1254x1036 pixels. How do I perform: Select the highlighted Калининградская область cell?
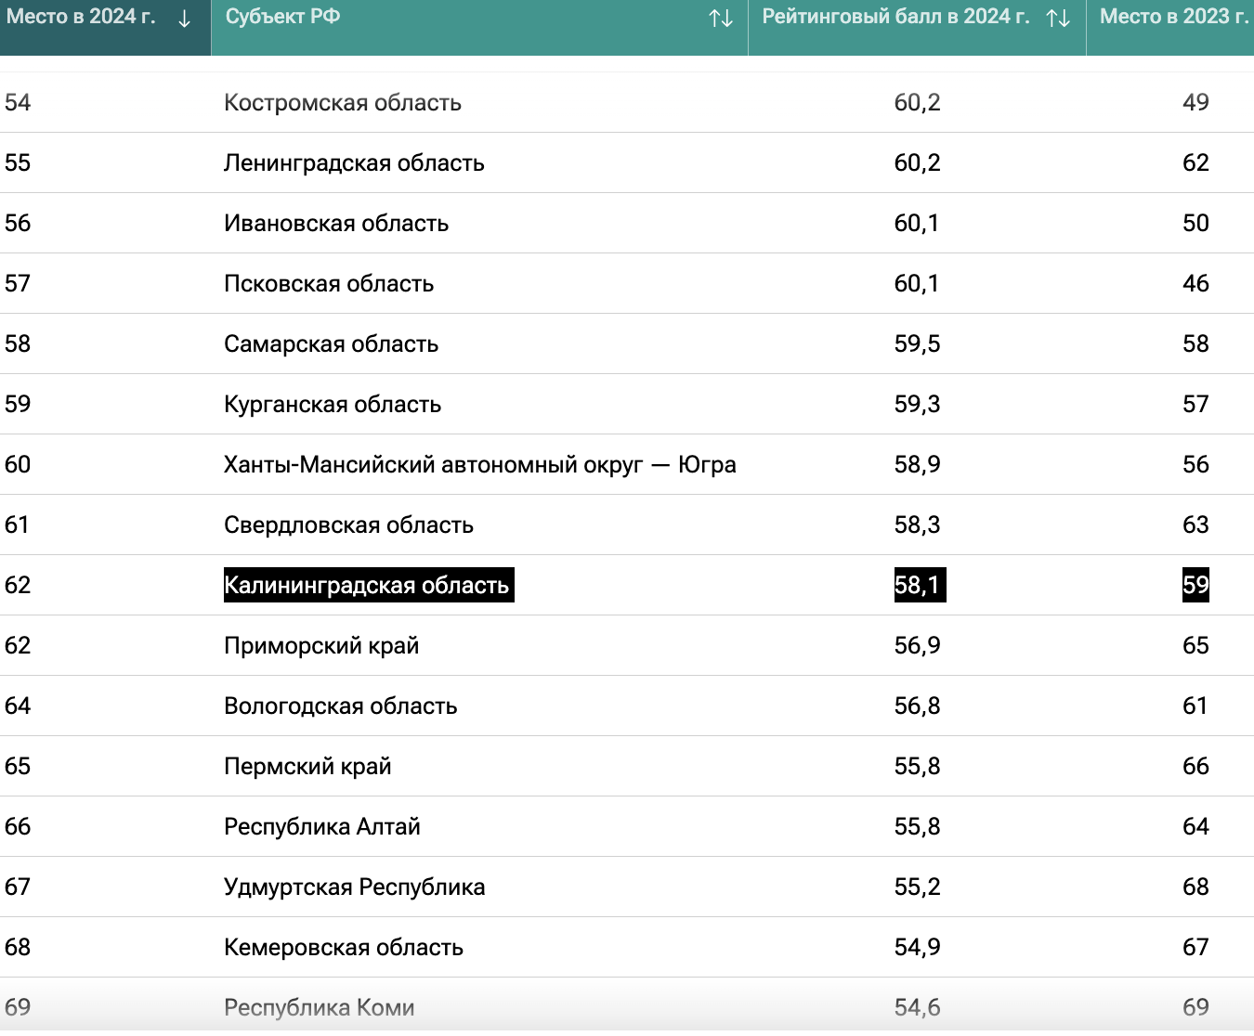368,585
